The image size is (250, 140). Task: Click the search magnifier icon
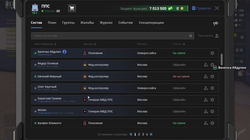coord(191,36)
